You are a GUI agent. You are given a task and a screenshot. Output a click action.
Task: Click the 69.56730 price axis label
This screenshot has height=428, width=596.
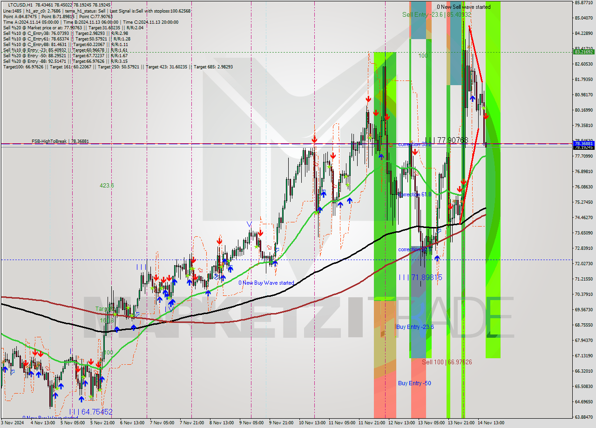(584, 310)
